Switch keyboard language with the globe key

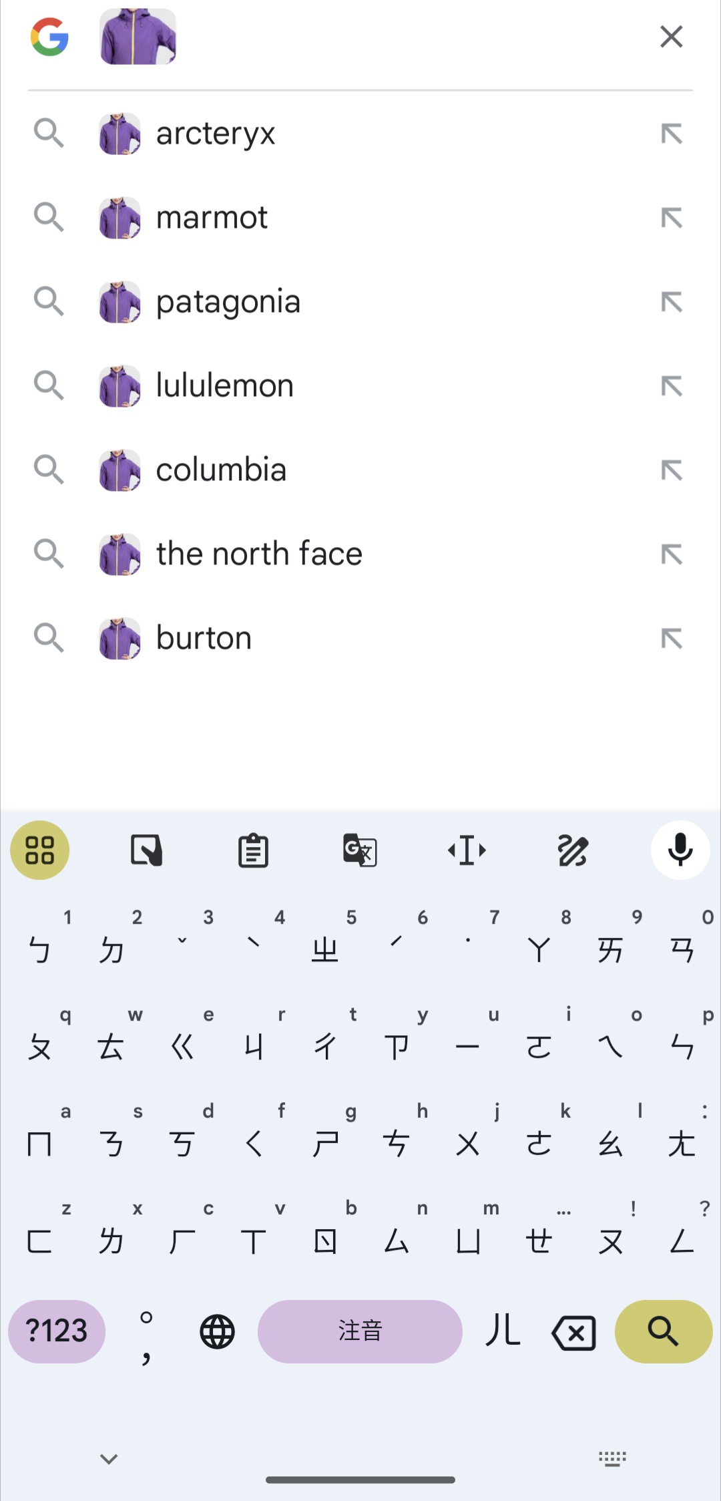(x=217, y=1331)
